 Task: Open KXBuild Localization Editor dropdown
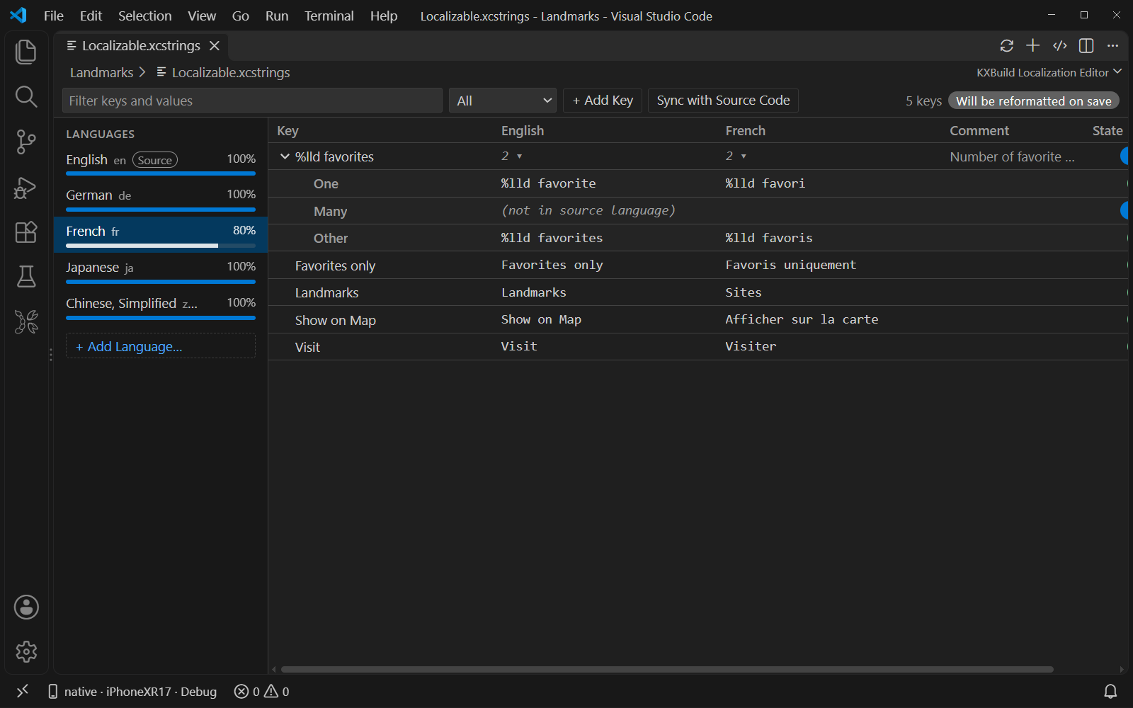pos(1049,72)
